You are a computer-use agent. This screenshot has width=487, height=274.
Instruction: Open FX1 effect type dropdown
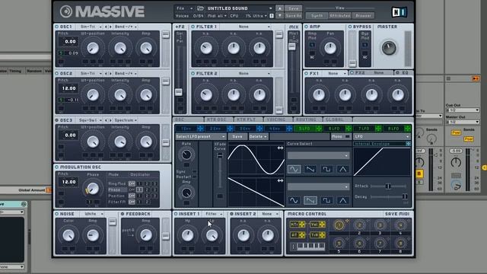(336, 73)
